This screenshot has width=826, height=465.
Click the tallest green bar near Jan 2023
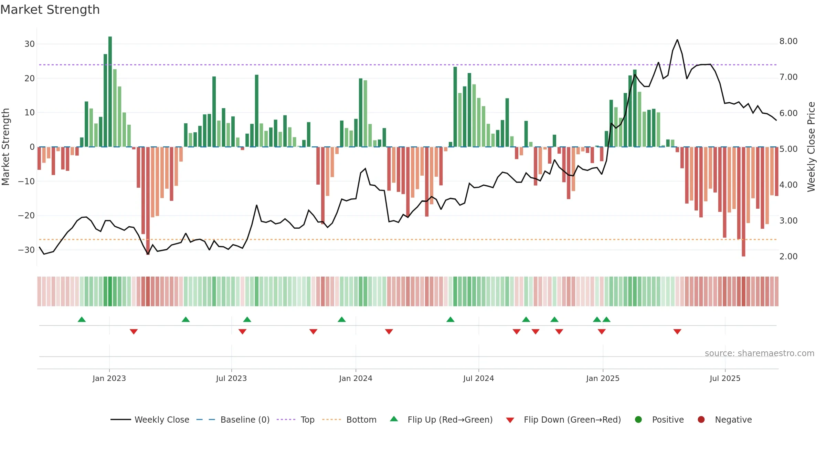coord(110,92)
